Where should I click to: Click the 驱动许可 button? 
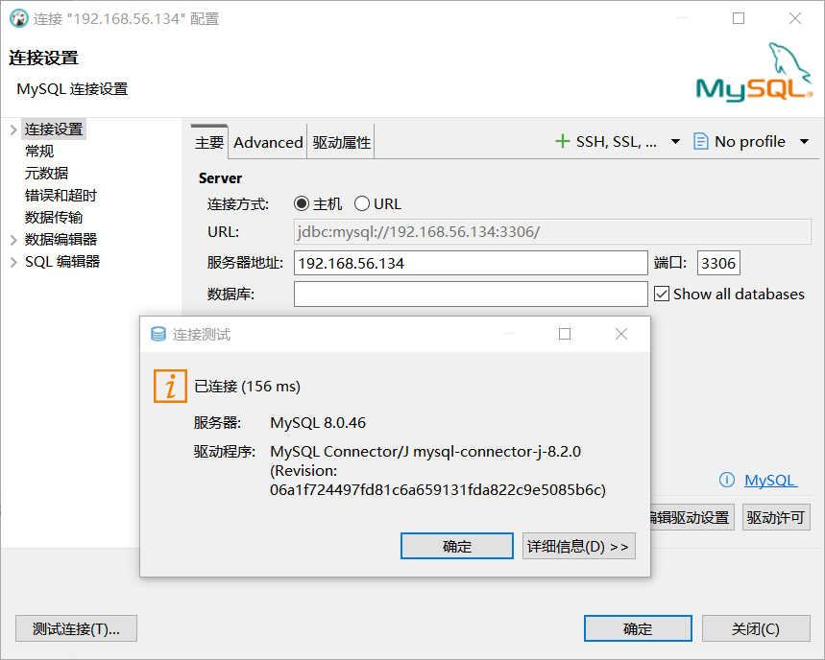[776, 517]
